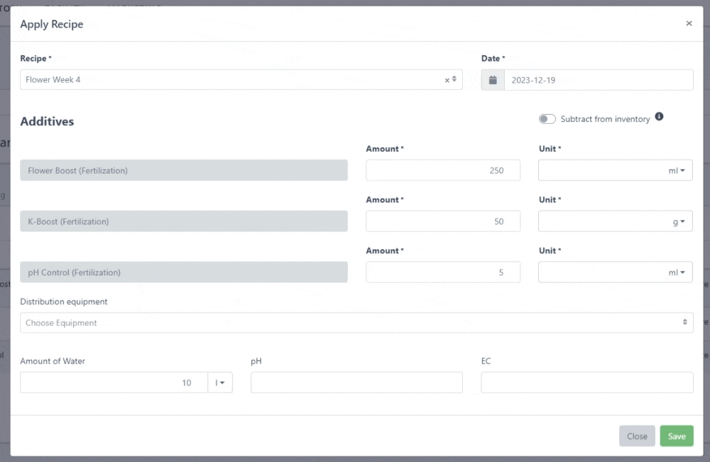
Task: Click the gray Close button
Action: click(x=637, y=436)
